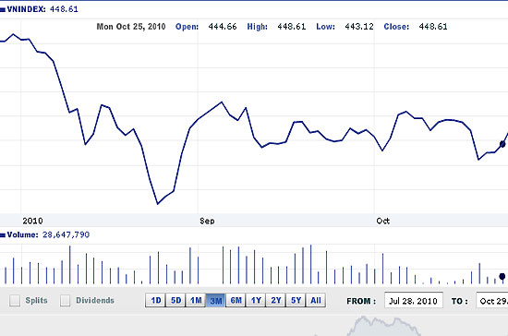508x336 pixels.
Task: Click the Mon Oct 25, 2010 date text
Action: [131, 27]
